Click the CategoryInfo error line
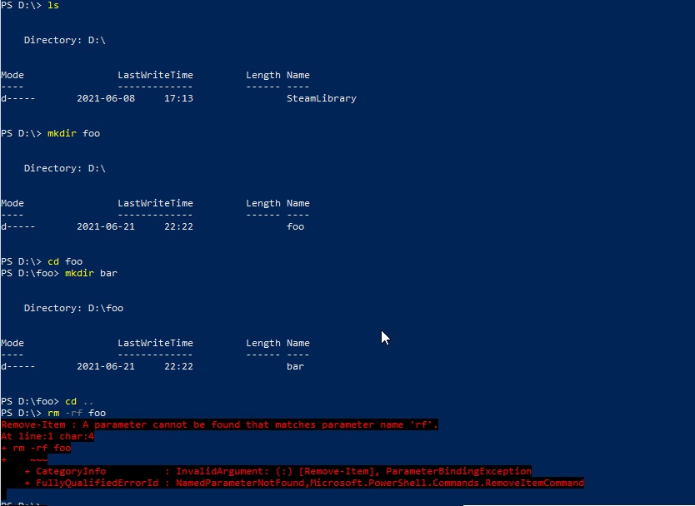This screenshot has height=506, width=695. coord(277,472)
